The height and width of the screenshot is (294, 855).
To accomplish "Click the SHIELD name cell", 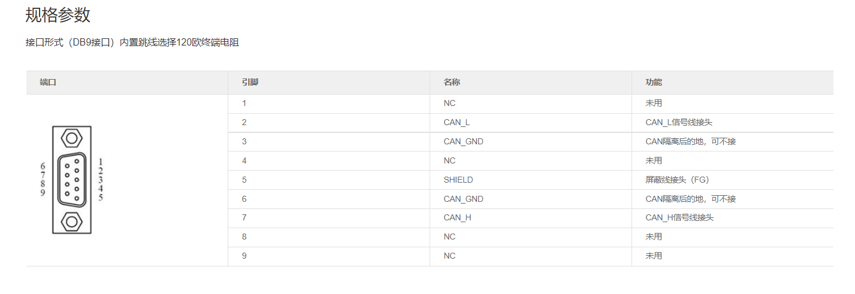I will click(458, 180).
